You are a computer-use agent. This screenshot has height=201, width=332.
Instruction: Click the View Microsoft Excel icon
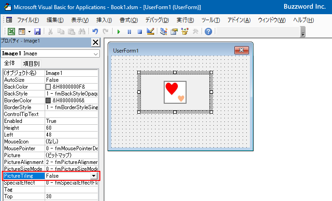click(x=11, y=32)
